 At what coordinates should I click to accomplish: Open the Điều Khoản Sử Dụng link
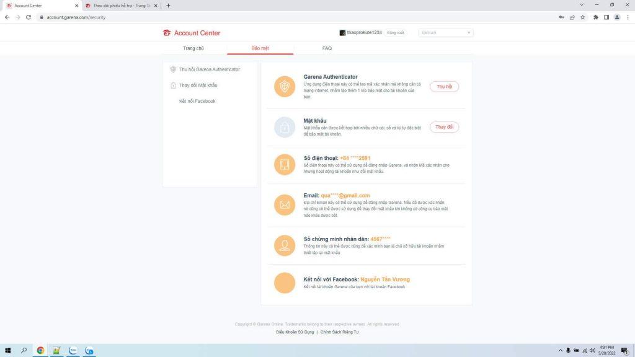click(295, 332)
